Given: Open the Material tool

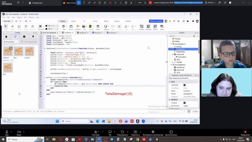Looking at the screenshot, I should [106, 27].
